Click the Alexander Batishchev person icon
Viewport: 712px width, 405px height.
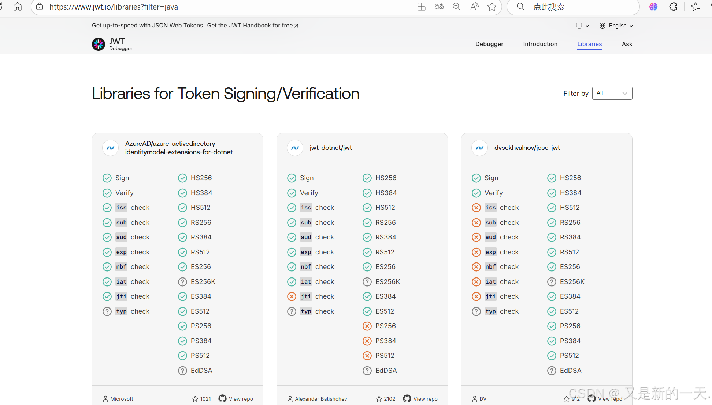pyautogui.click(x=290, y=399)
